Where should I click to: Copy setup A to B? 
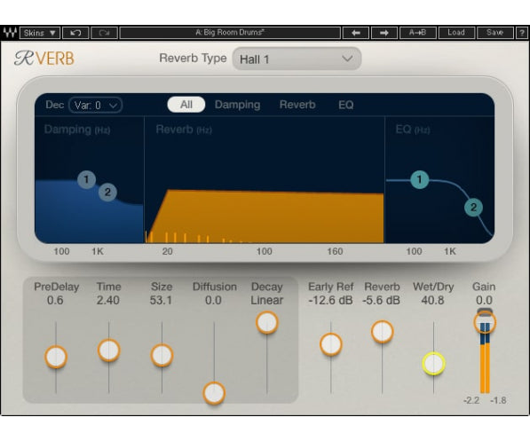[x=418, y=33]
